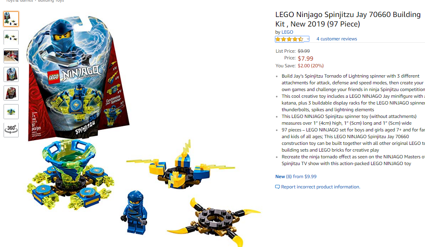Image resolution: width=425 pixels, height=247 pixels.
Task: Click the Building Toys breadcrumb
Action: [51, 1]
